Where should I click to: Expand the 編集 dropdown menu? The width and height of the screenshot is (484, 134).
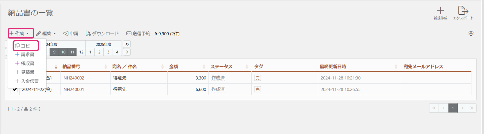coord(46,33)
